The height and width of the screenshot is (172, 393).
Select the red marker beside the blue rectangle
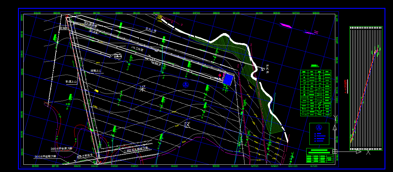220,75
